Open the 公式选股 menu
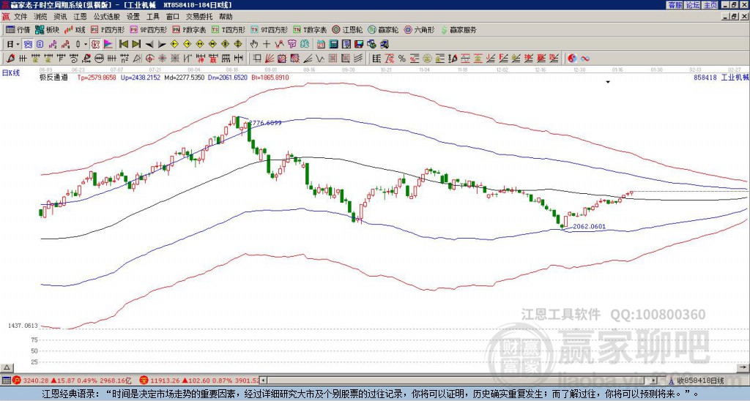The image size is (750, 401). (107, 17)
